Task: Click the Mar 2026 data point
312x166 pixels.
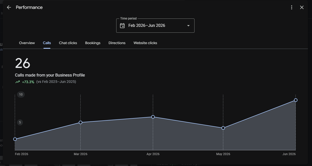Action: pos(81,122)
